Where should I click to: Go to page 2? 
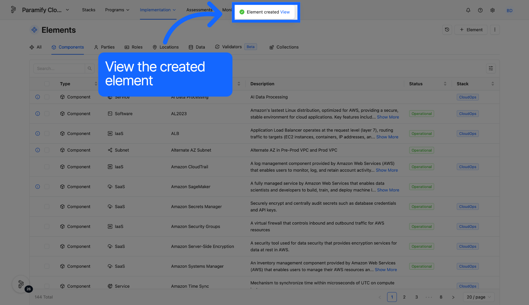click(x=404, y=297)
